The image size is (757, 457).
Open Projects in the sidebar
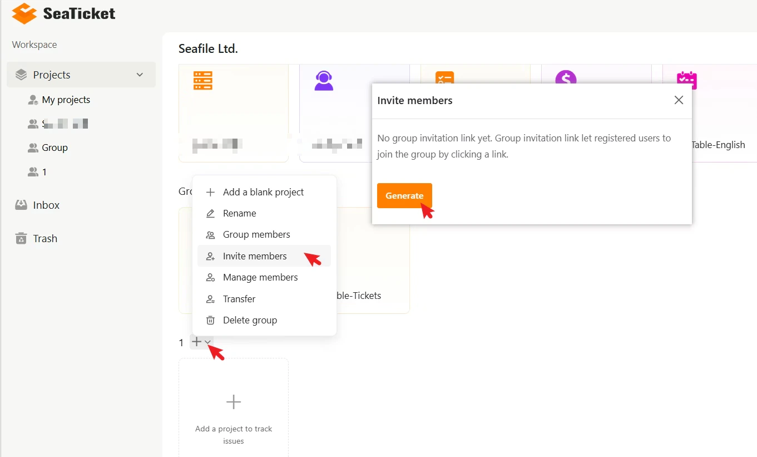pos(81,75)
